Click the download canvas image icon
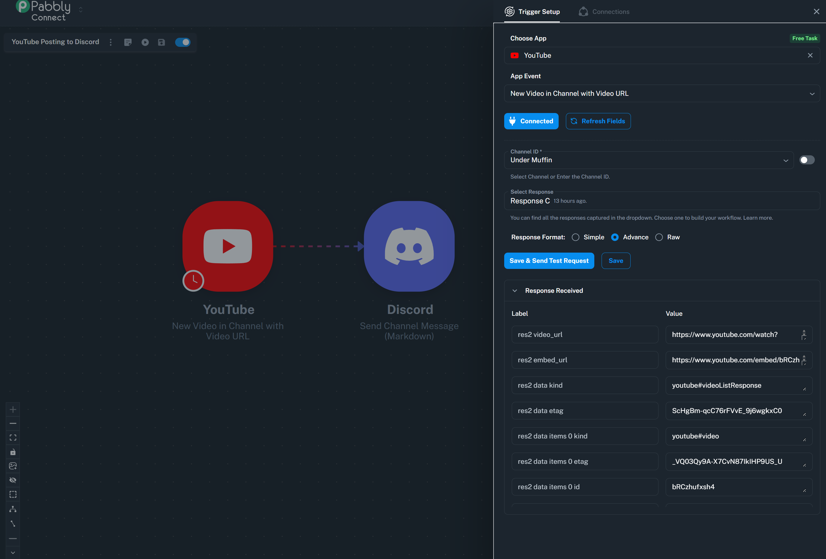This screenshot has width=826, height=559. click(13, 466)
